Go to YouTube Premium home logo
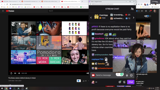Viewport: 160px width, 90px height. tap(10, 11)
